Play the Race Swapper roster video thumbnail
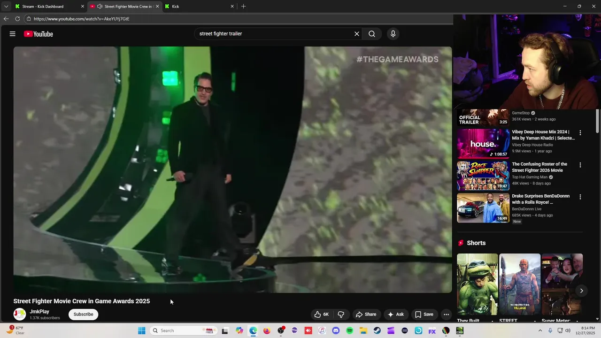 click(x=483, y=176)
